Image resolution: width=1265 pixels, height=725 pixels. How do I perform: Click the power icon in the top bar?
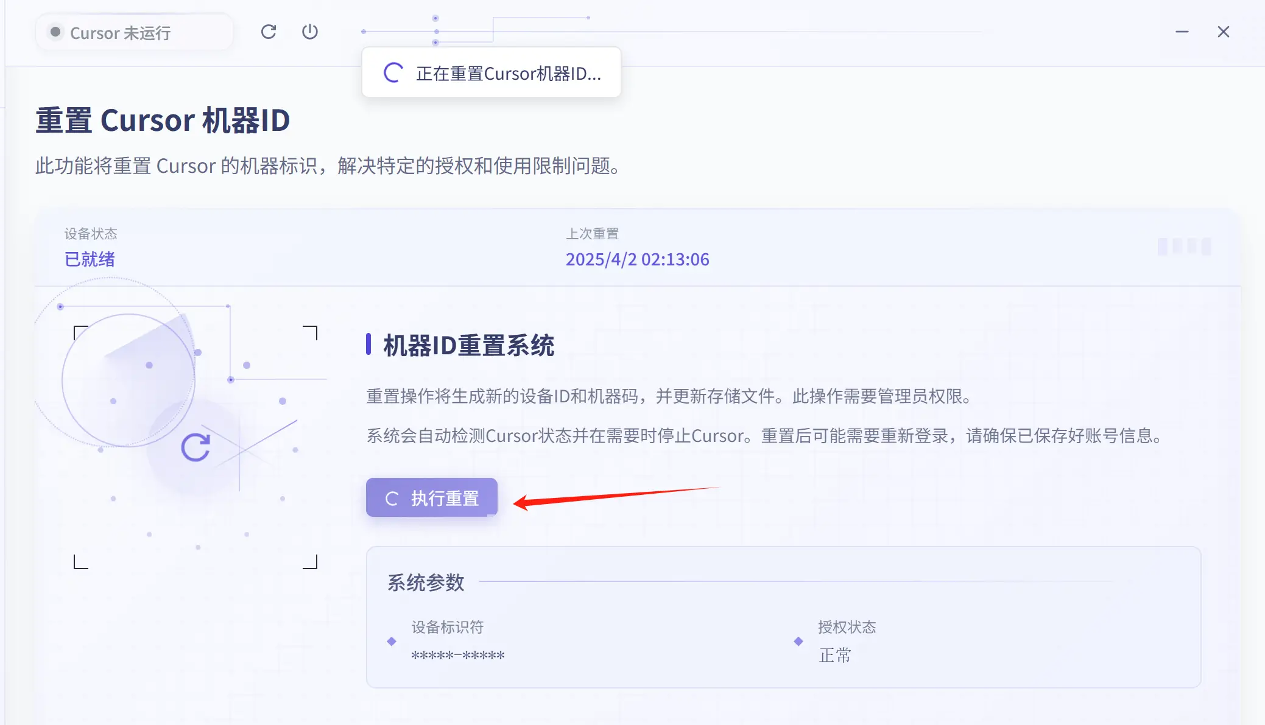310,32
